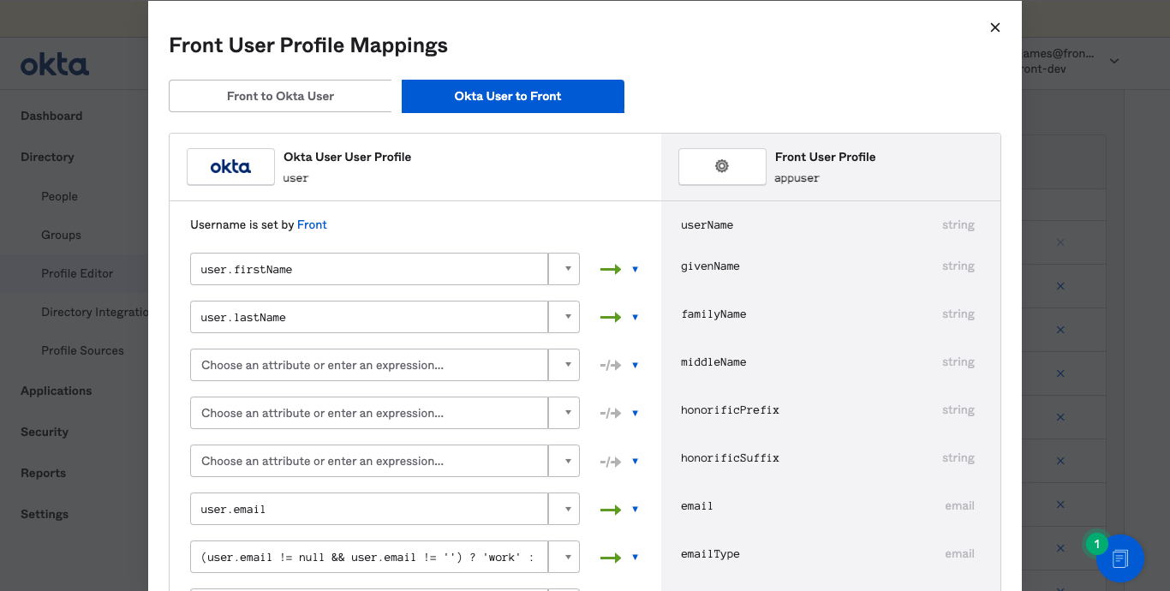
Task: Select the Okta User to Front tab
Action: 512,96
